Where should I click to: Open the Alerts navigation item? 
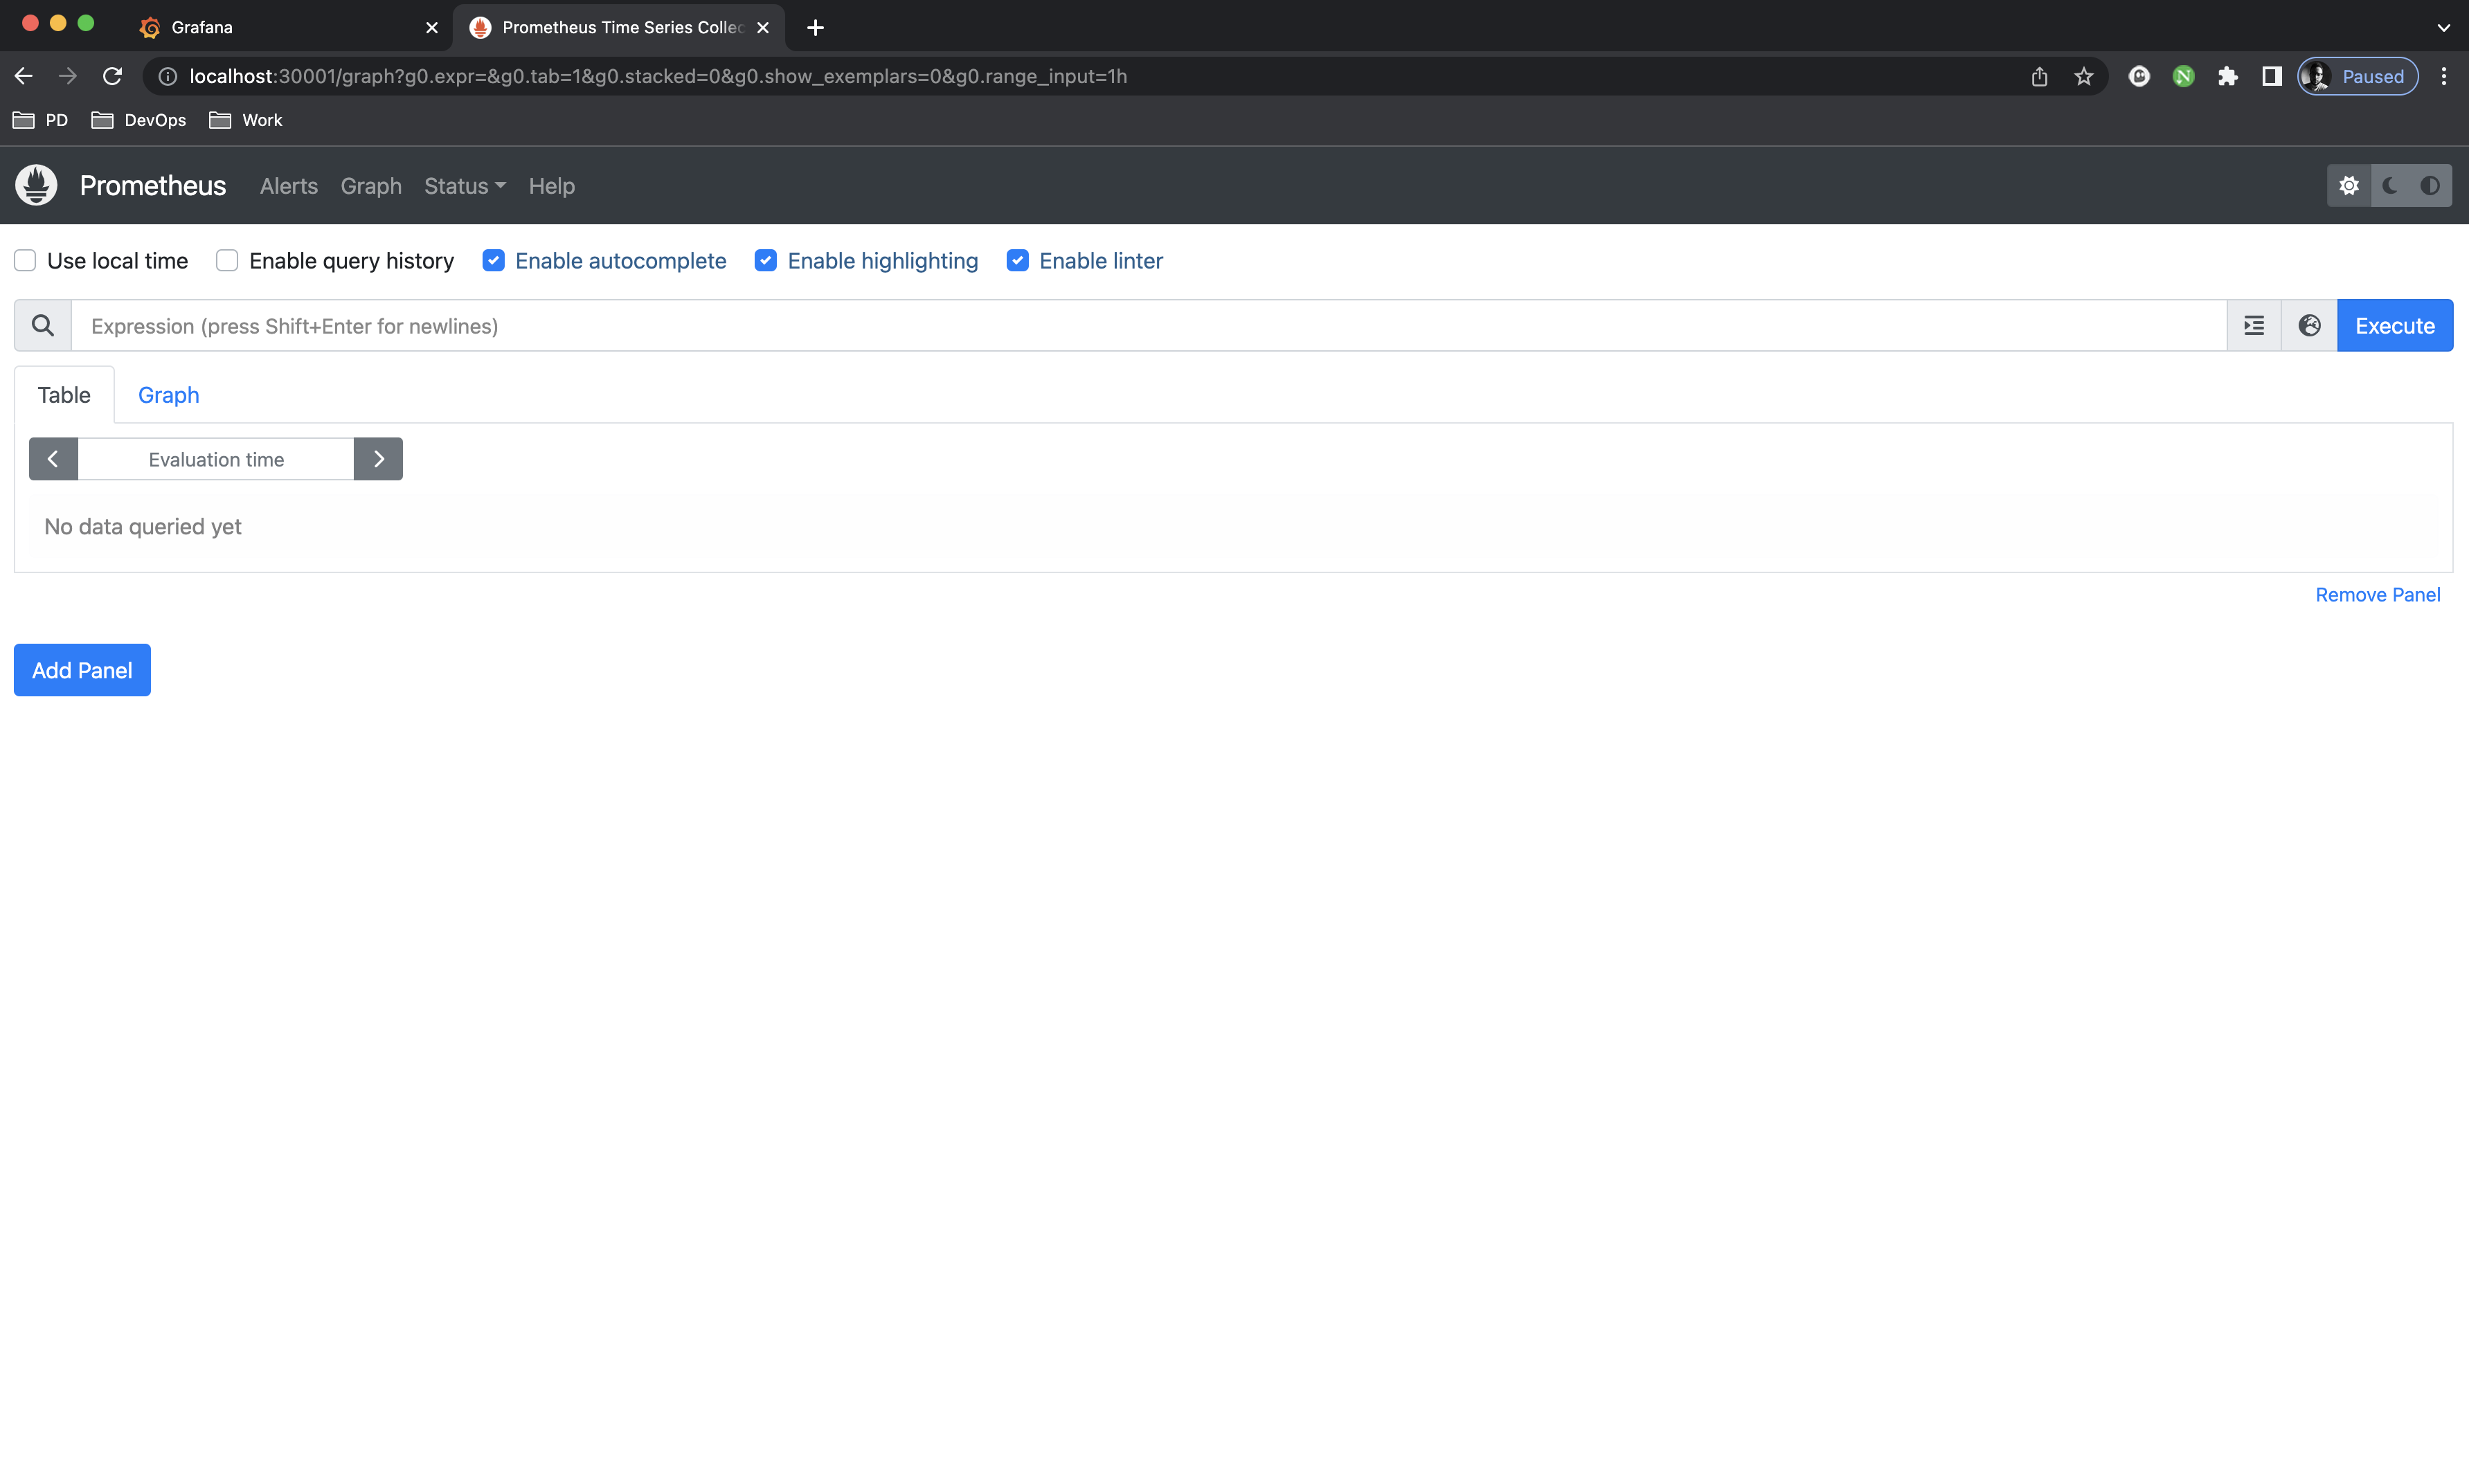coord(288,186)
